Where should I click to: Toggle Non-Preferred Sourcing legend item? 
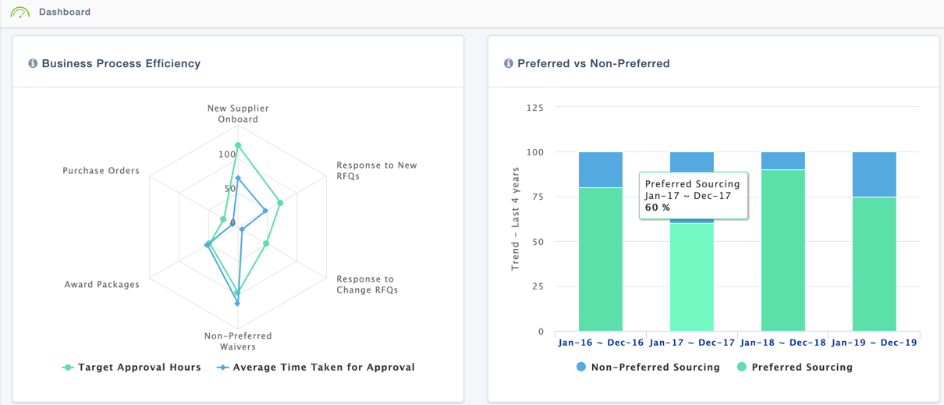655,367
